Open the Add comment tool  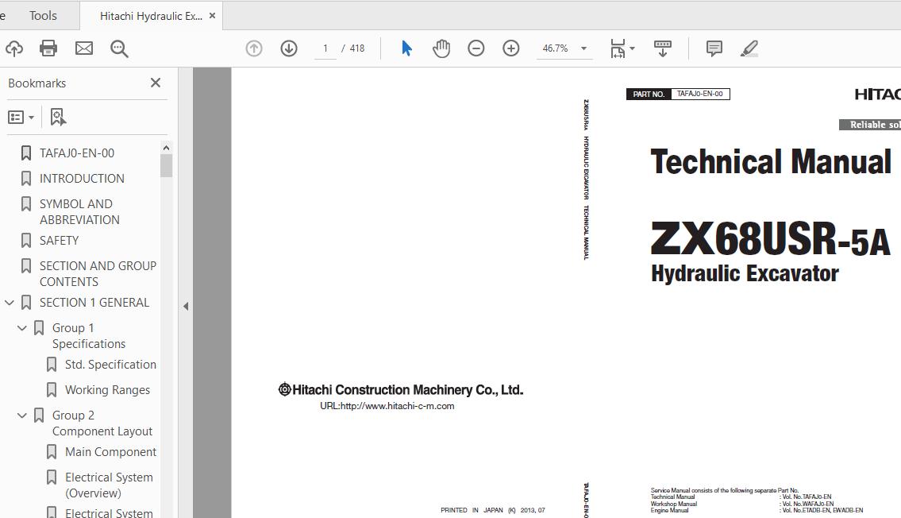[714, 48]
